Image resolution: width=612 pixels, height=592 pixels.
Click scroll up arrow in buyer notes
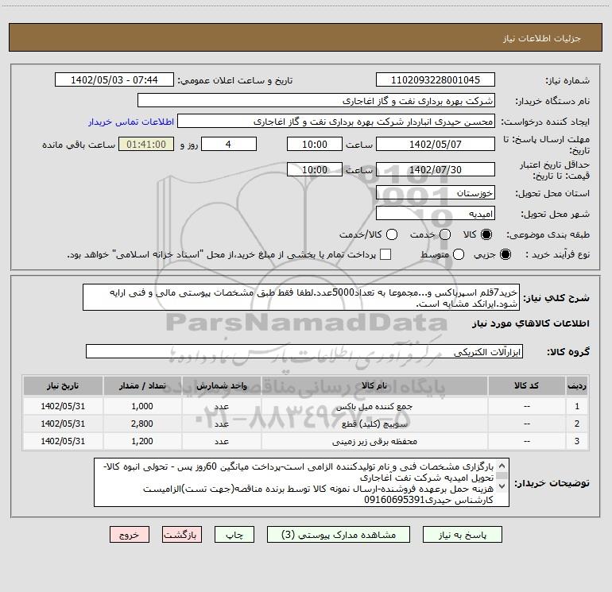502,466
